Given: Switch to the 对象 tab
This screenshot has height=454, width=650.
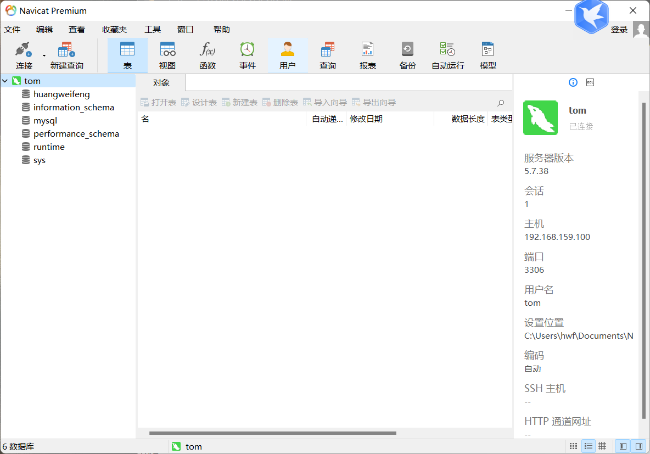Looking at the screenshot, I should pyautogui.click(x=161, y=83).
